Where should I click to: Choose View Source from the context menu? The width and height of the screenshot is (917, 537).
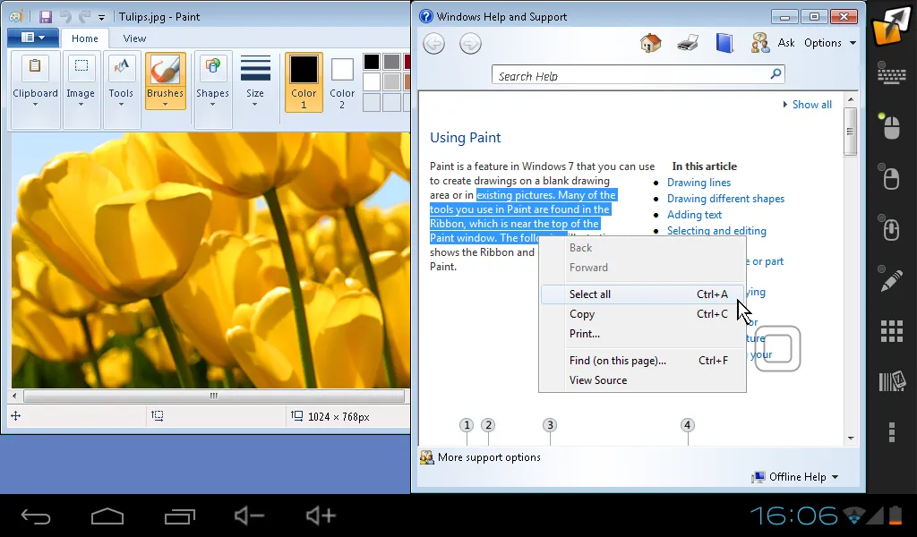click(x=642, y=380)
